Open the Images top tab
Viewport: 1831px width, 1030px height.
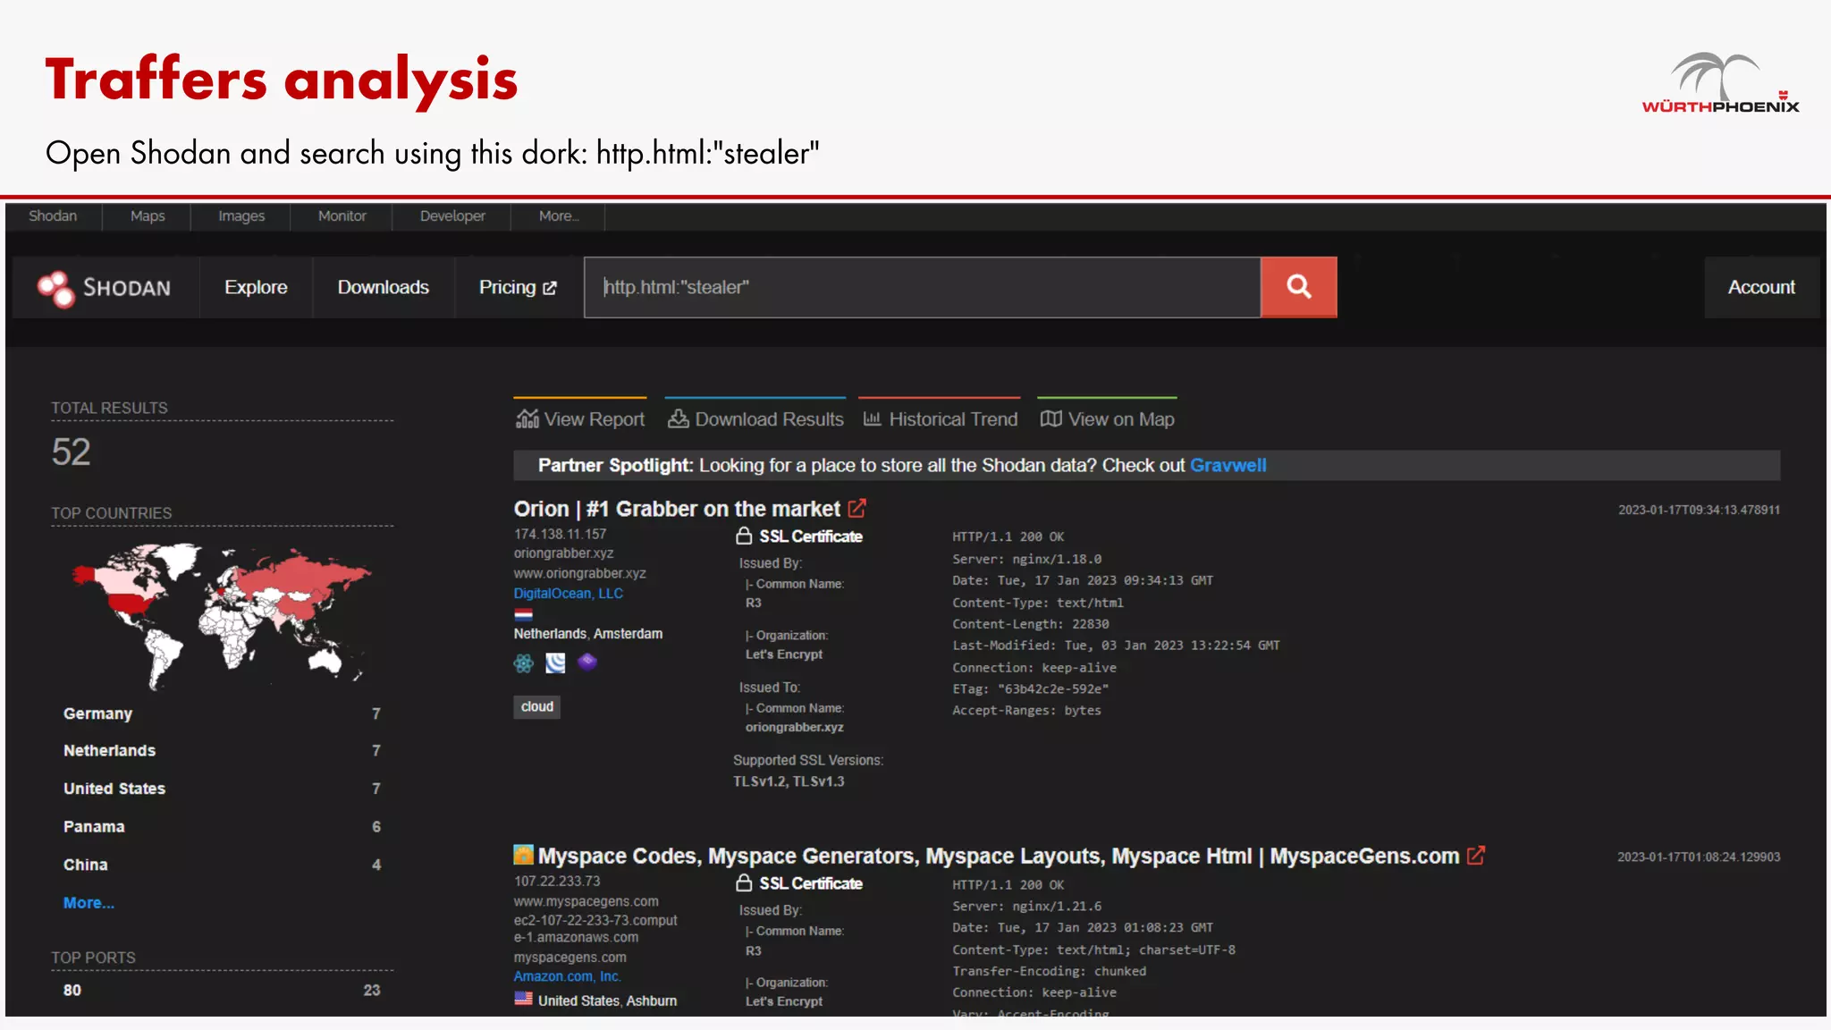click(241, 216)
